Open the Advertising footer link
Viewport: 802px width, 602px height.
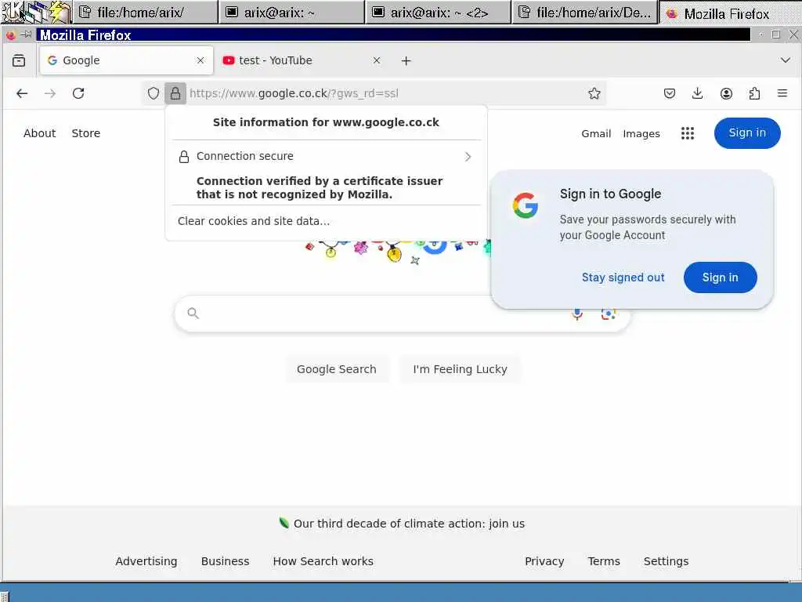146,561
